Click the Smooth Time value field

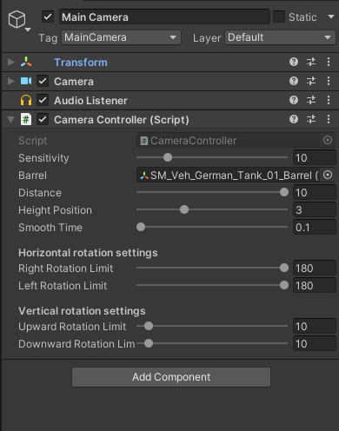pos(315,228)
